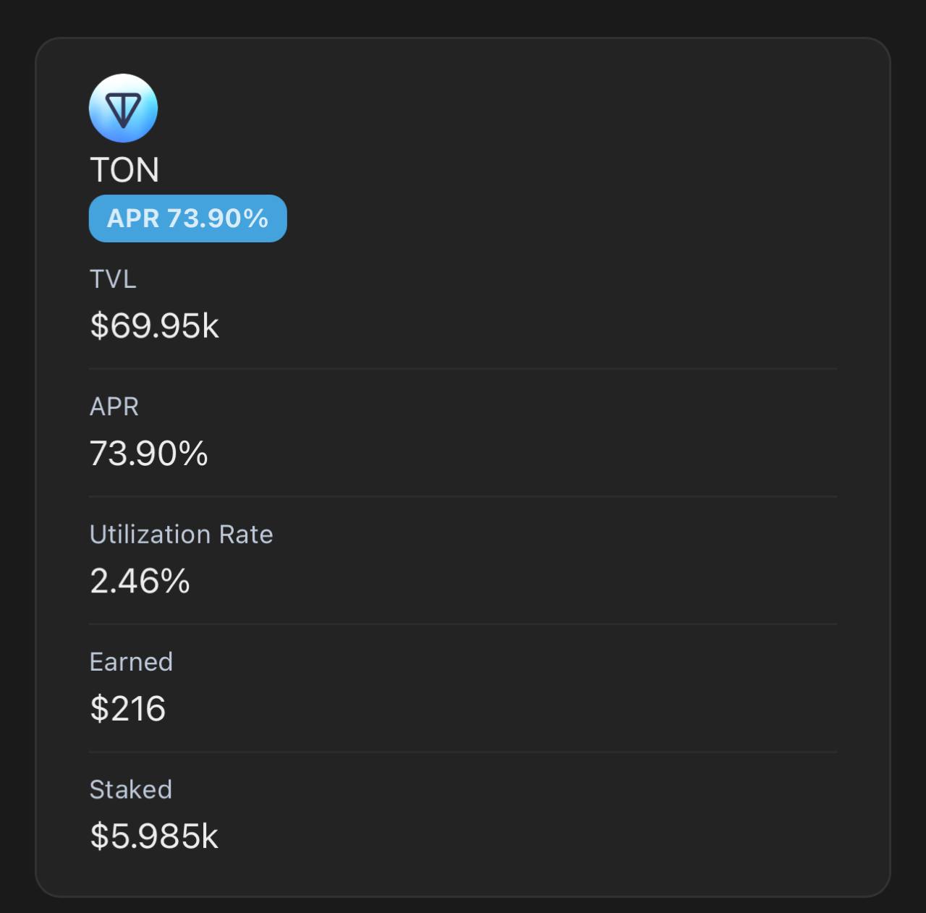The height and width of the screenshot is (913, 926).
Task: Select the 73.90% APR value
Action: click(x=149, y=454)
